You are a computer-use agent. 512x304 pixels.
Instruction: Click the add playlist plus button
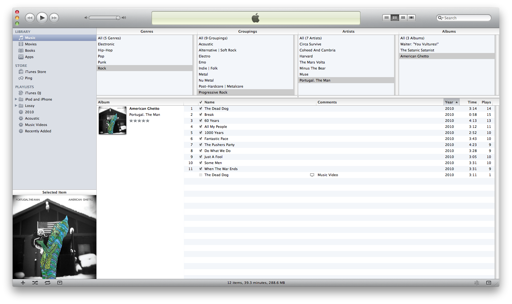(23, 283)
